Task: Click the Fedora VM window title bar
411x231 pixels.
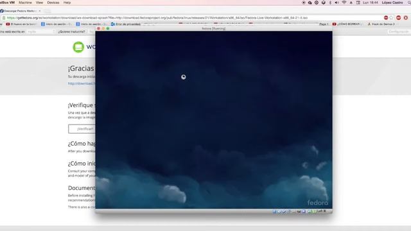Action: 214,28
